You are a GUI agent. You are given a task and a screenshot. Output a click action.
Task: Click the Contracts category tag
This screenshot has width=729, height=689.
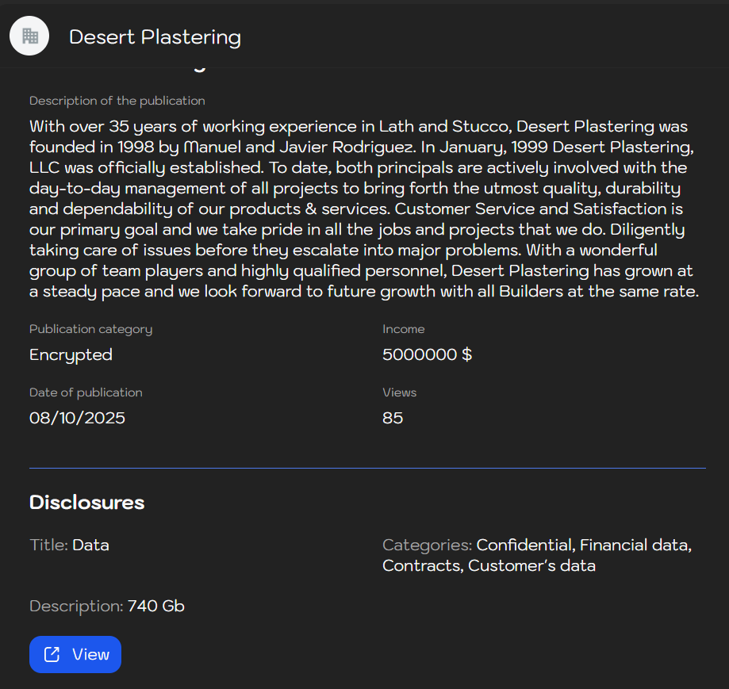click(420, 565)
